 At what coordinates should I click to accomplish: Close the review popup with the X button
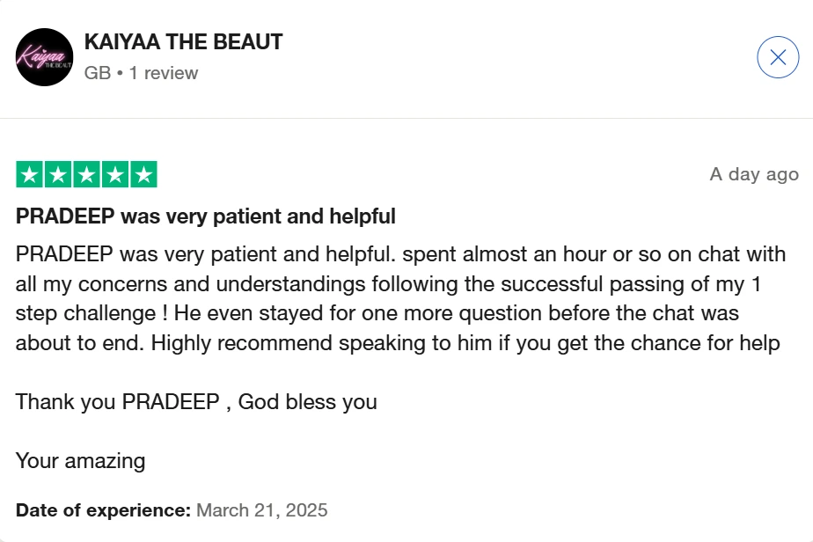pos(778,58)
